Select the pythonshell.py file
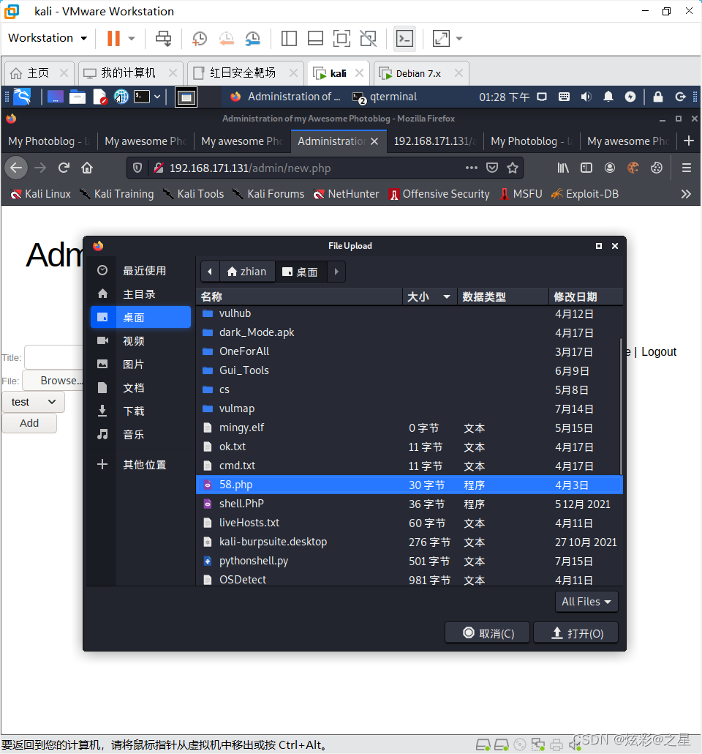The height and width of the screenshot is (754, 702). (409, 561)
